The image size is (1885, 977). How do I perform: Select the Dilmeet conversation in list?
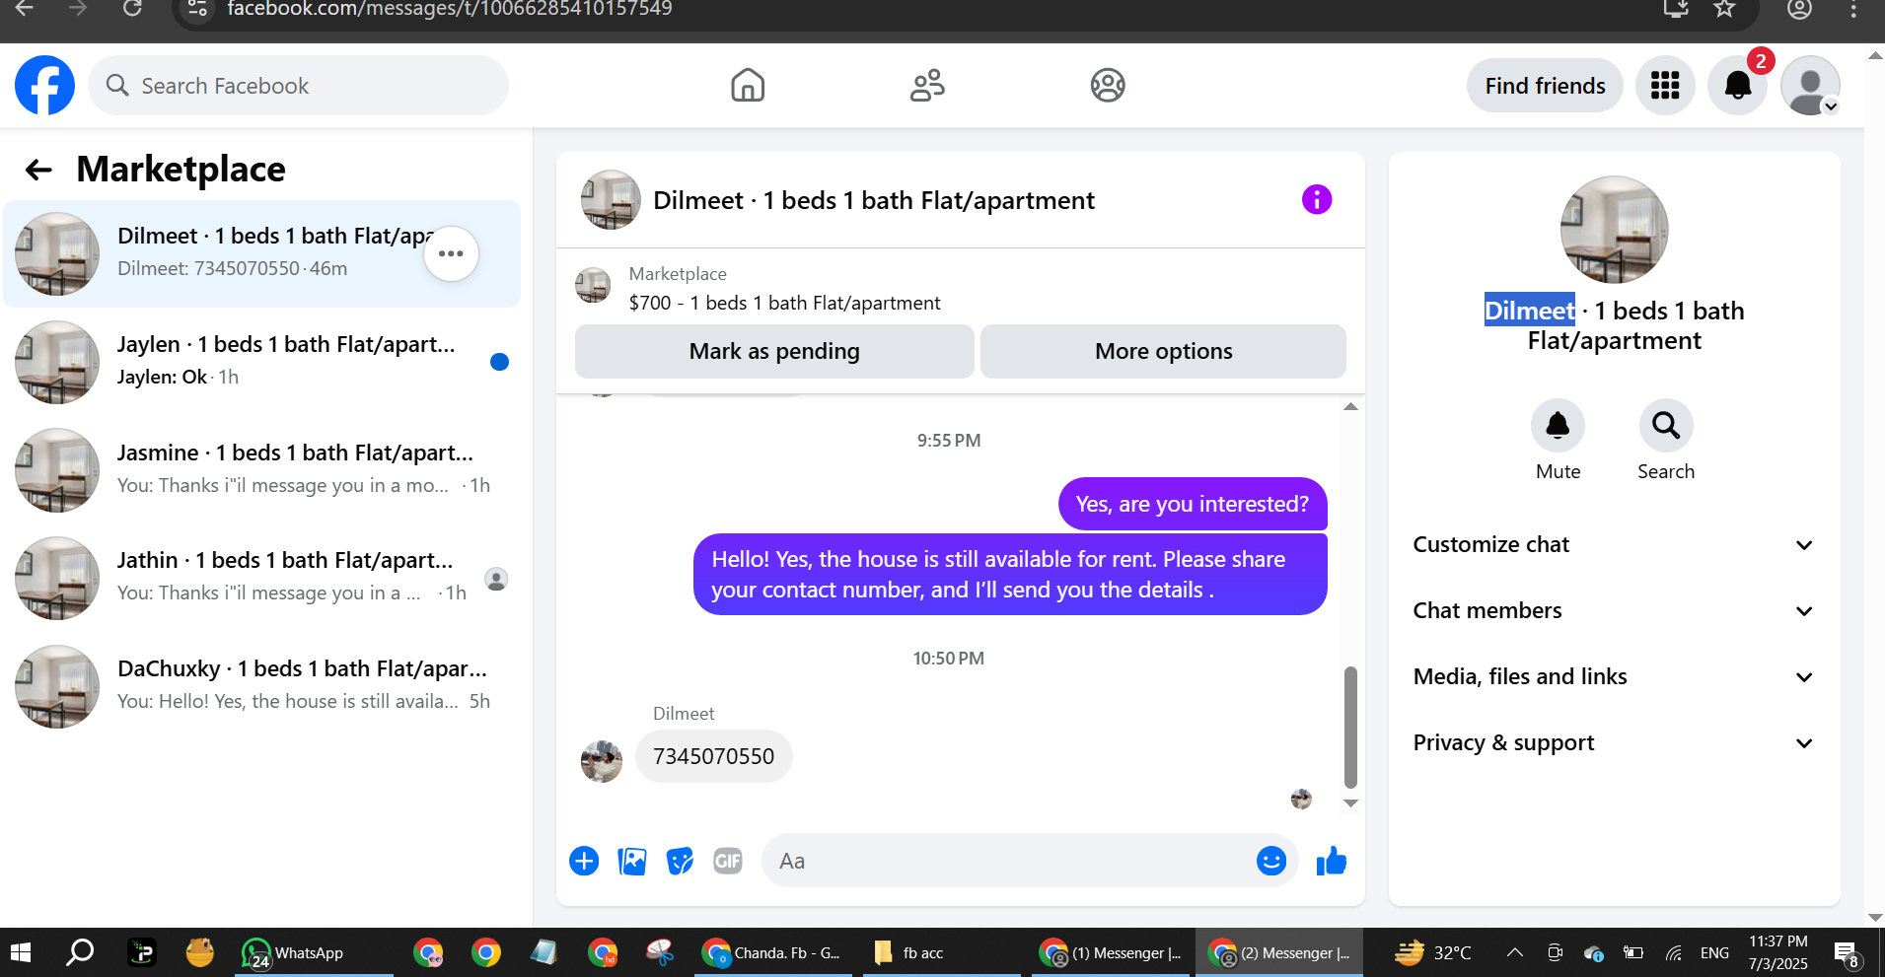click(x=261, y=253)
